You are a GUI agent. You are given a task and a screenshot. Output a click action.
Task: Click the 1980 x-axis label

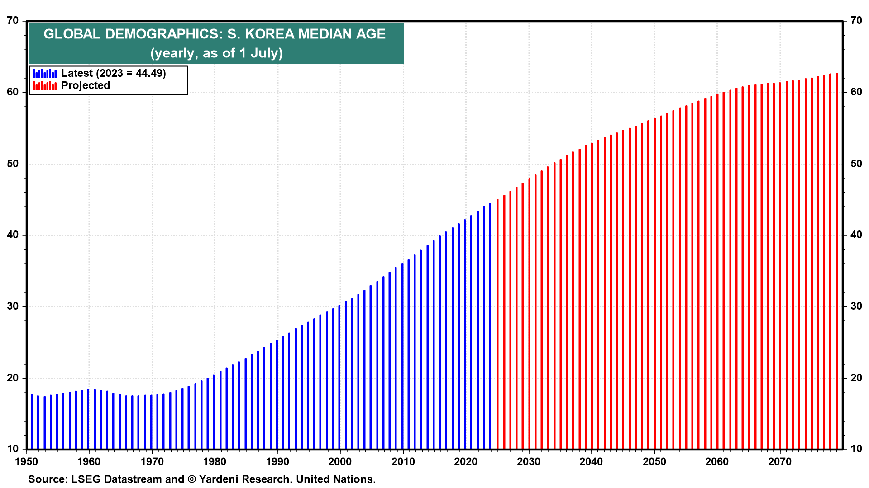pyautogui.click(x=215, y=462)
